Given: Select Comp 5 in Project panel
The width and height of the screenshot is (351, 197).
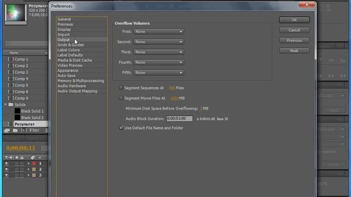Looking at the screenshot, I should pos(21,85).
